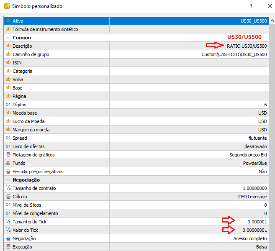The width and height of the screenshot is (275, 251).
Task: Click the ½ icon of Tamanho de contrato
Action: coord(8,188)
